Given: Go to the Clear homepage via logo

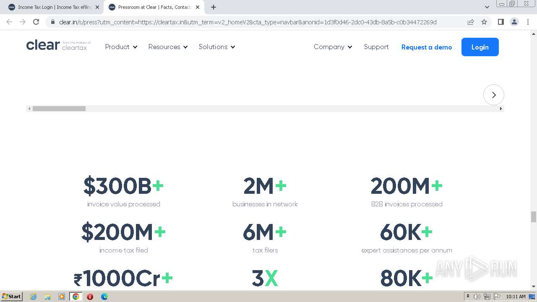Looking at the screenshot, I should click(58, 45).
